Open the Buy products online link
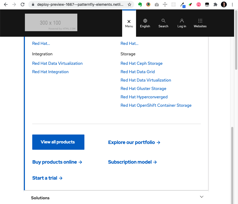 tap(57, 162)
